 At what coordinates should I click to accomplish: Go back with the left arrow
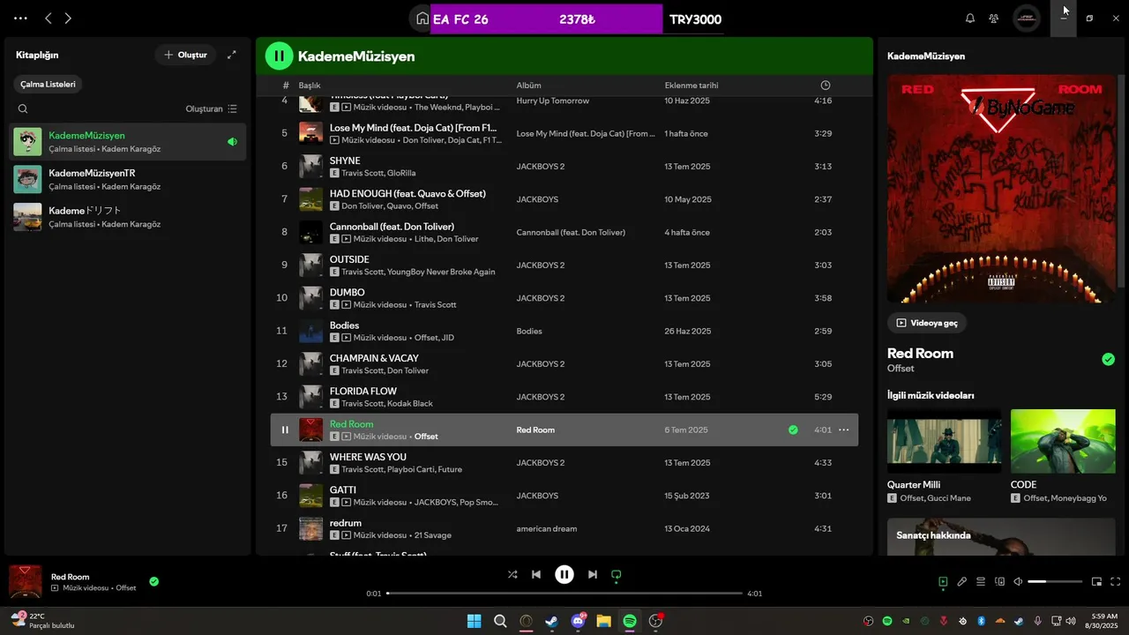pyautogui.click(x=49, y=18)
